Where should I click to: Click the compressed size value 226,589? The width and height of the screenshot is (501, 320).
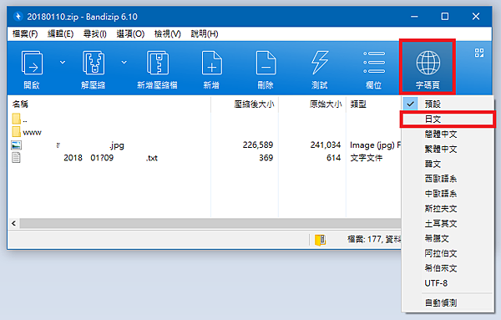tap(258, 145)
